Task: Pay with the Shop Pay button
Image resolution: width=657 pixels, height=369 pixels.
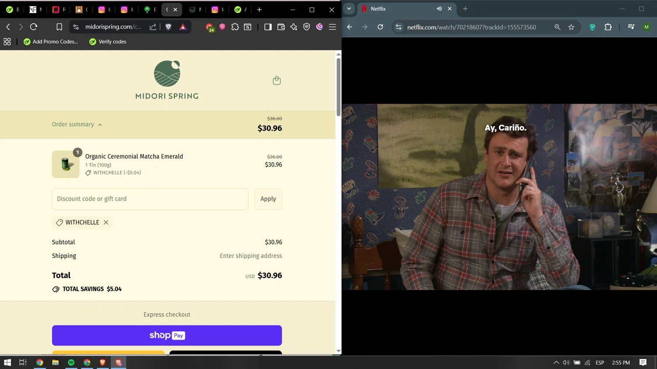Action: 167,335
